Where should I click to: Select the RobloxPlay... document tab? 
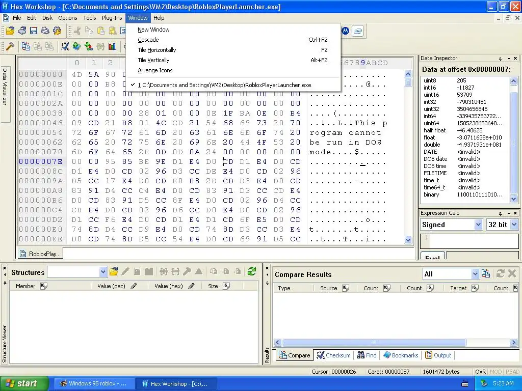point(40,254)
